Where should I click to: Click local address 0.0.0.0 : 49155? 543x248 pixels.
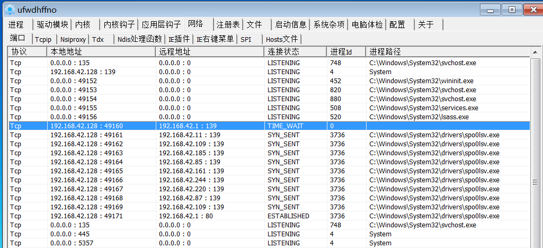(x=74, y=108)
